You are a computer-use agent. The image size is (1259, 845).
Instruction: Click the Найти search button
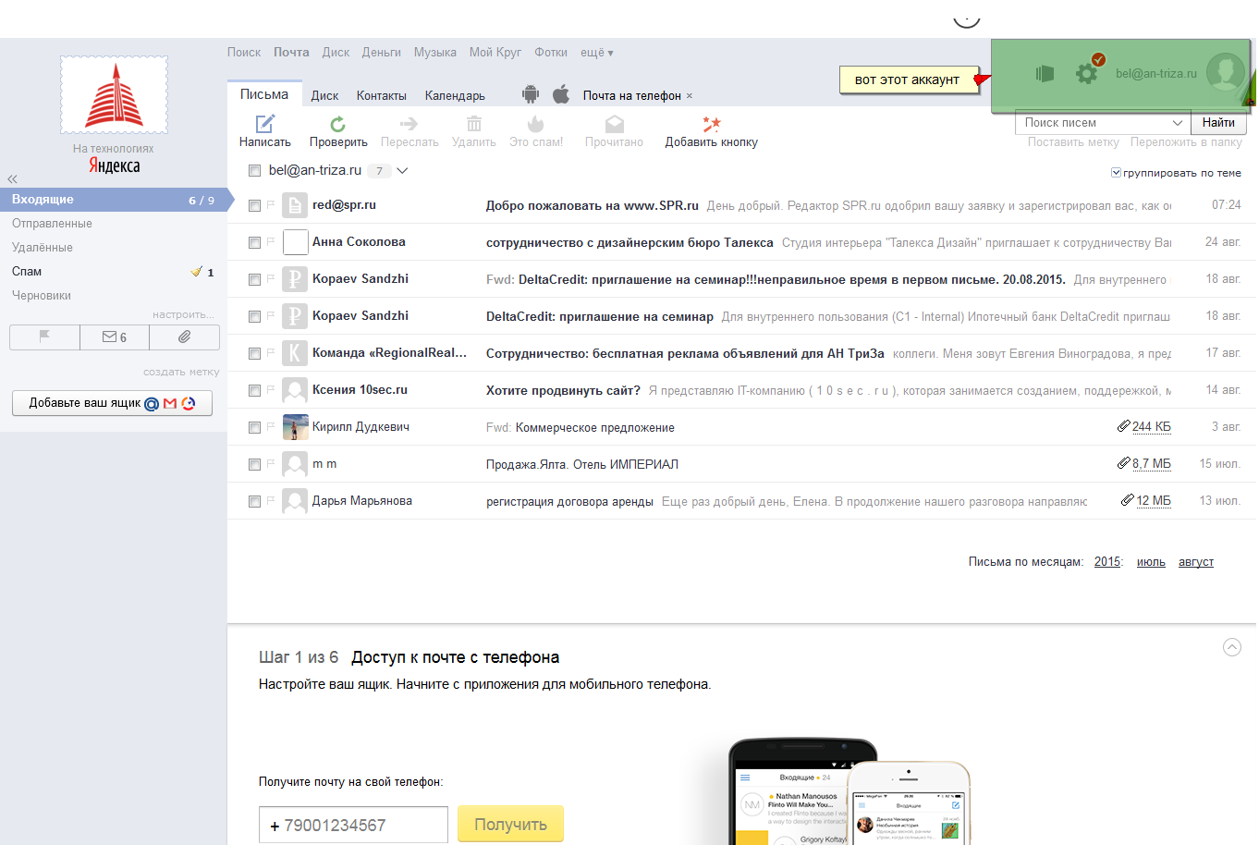coord(1218,122)
